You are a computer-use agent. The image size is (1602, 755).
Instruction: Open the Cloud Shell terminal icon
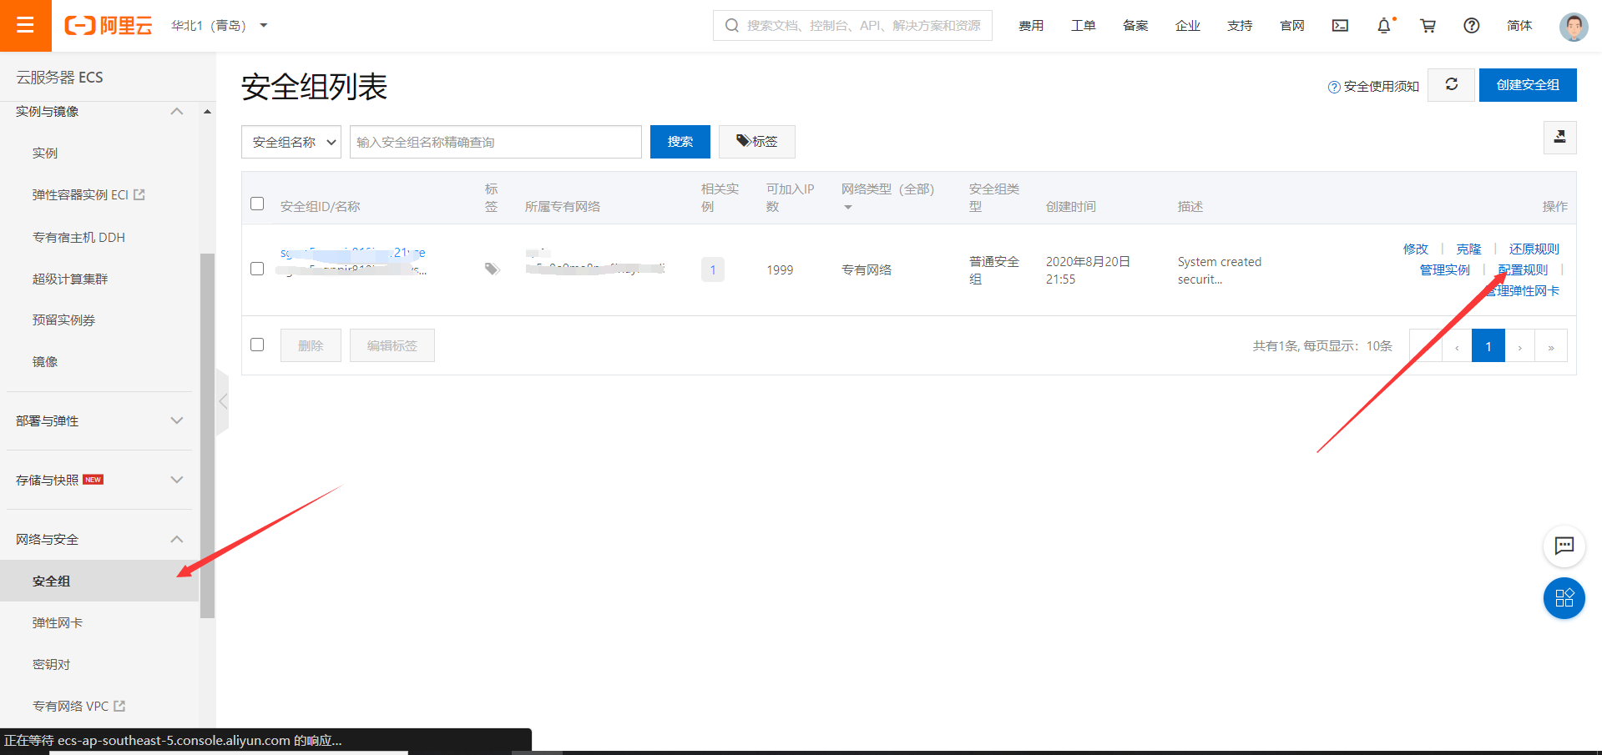[1340, 26]
